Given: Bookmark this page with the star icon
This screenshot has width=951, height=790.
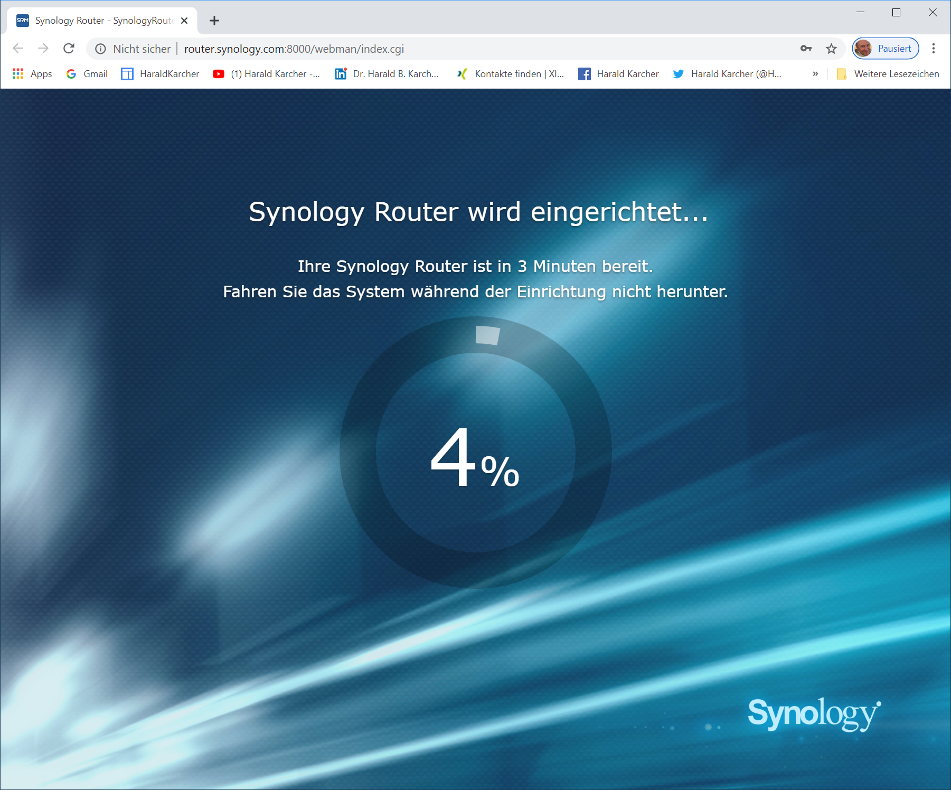Looking at the screenshot, I should 831,49.
